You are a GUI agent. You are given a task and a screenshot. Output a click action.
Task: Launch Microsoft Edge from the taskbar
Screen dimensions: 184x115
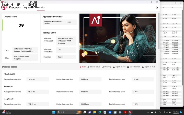(100, 112)
